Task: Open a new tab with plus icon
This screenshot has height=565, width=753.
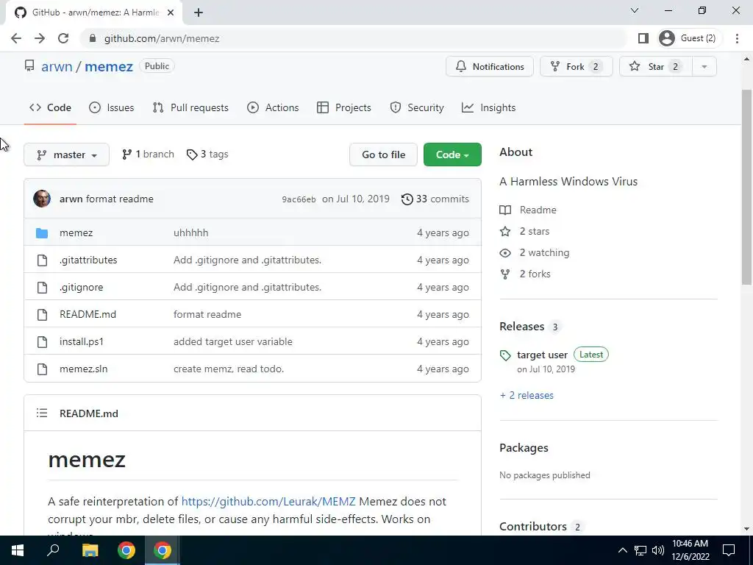Action: coord(199,13)
